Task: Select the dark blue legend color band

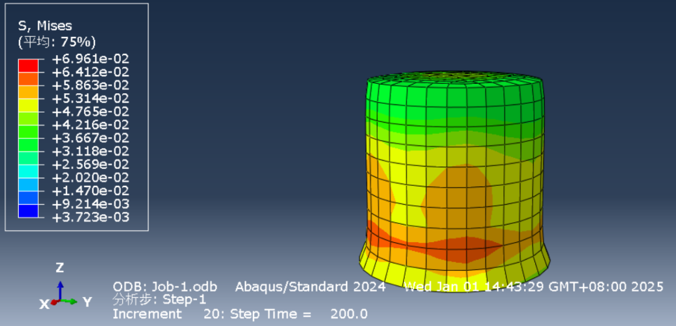Action: [x=28, y=211]
